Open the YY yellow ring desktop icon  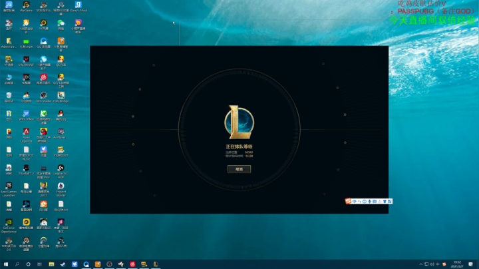(43, 25)
